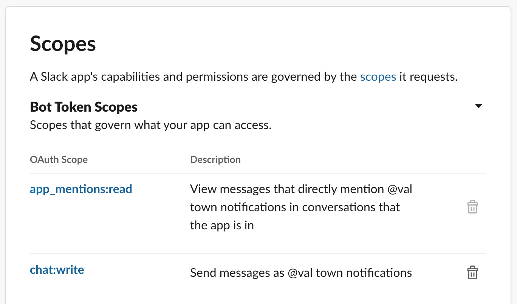517x304 pixels.
Task: Click the downward chevron near Bot Token Scopes
Action: (478, 106)
